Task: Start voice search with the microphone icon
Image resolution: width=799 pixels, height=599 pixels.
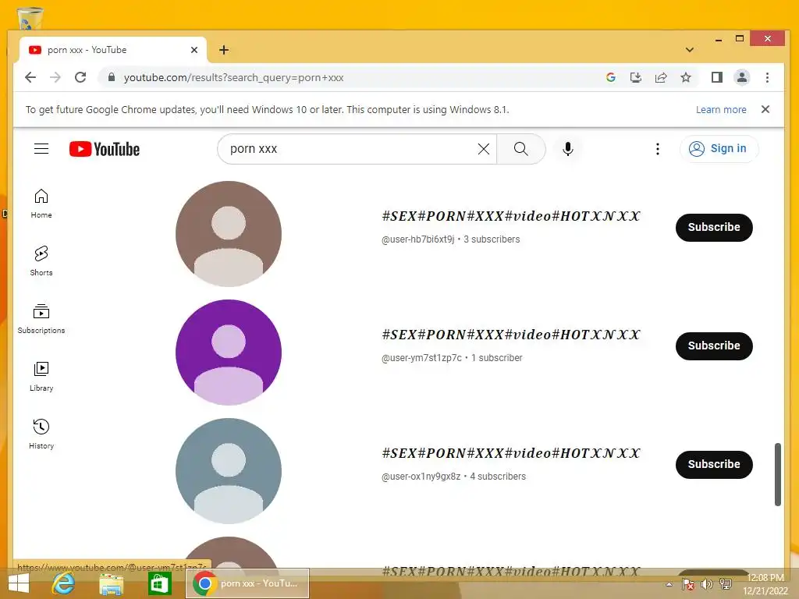Action: (568, 149)
